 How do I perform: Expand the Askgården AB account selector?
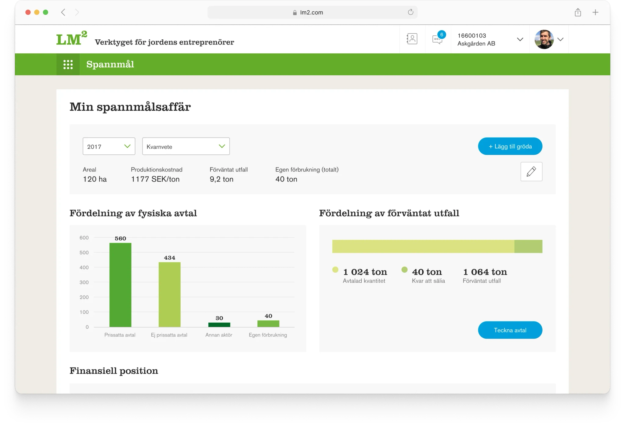[520, 39]
